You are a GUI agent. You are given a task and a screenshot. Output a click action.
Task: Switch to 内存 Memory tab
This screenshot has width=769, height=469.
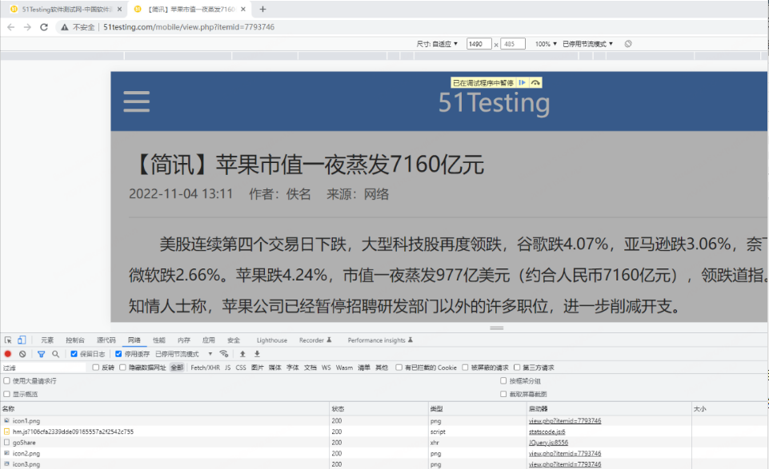(184, 340)
